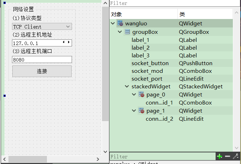Click the form horizontal scrollbar right arrow
Screen dimensions: 241x164
[98, 159]
